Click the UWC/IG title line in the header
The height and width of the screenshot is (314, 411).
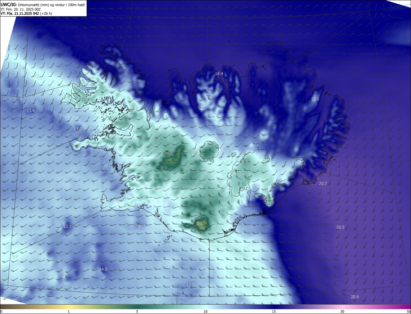43,4
